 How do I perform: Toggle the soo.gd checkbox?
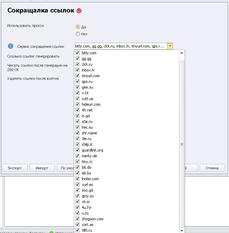pos(77,190)
